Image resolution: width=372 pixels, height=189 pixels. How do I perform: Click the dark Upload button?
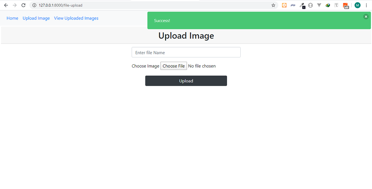coord(186,81)
